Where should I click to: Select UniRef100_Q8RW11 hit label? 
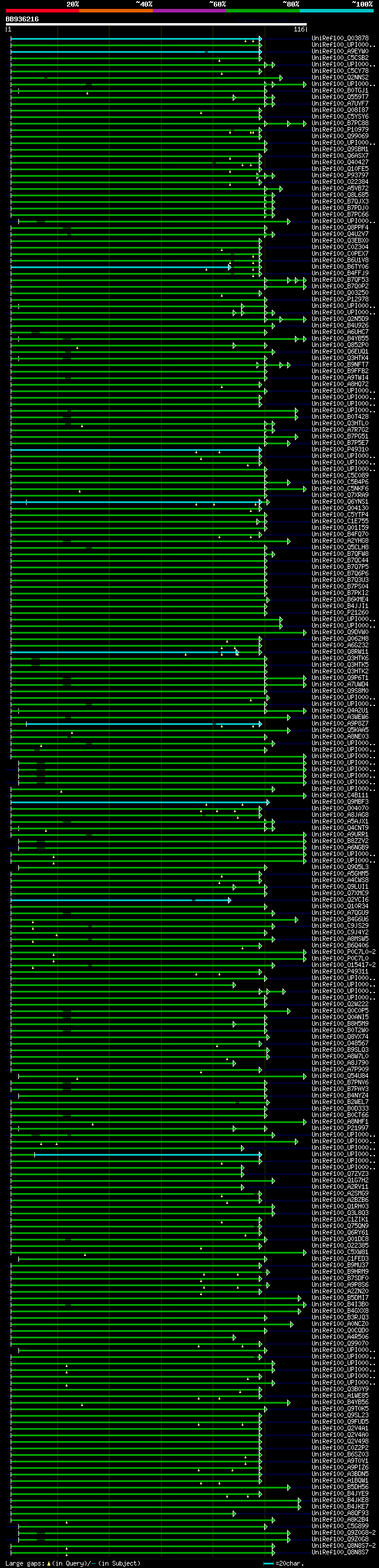click(340, 651)
